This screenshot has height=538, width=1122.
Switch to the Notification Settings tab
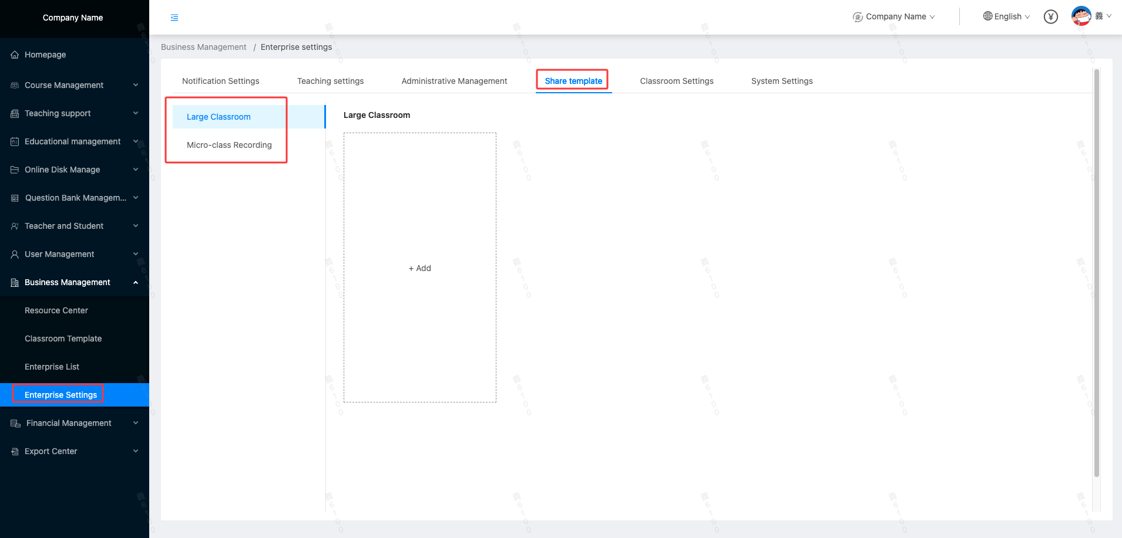coord(220,81)
